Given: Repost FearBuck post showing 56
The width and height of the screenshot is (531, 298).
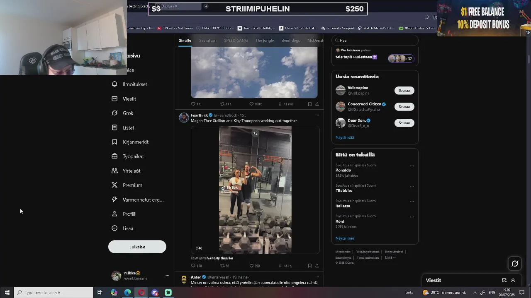Looking at the screenshot, I should click(222, 266).
